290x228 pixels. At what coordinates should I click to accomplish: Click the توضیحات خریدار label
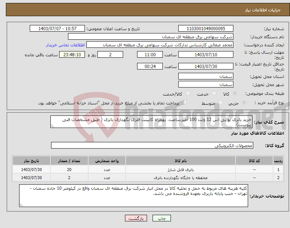[267, 196]
